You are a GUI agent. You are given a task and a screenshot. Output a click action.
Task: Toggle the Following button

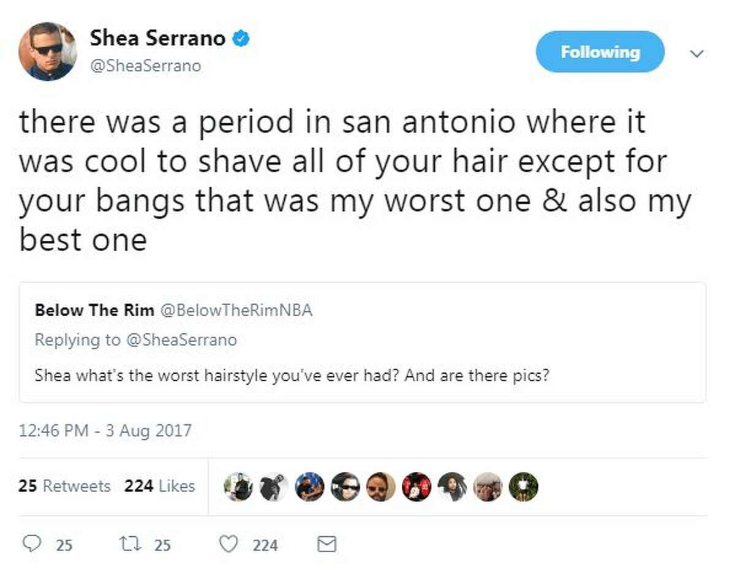[600, 52]
